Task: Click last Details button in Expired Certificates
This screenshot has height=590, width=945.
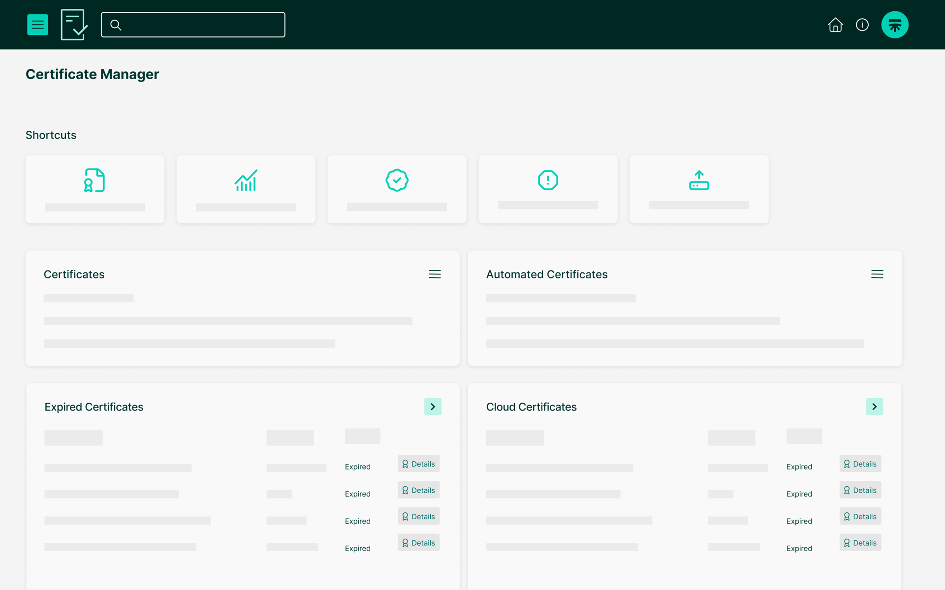Action: pyautogui.click(x=418, y=543)
